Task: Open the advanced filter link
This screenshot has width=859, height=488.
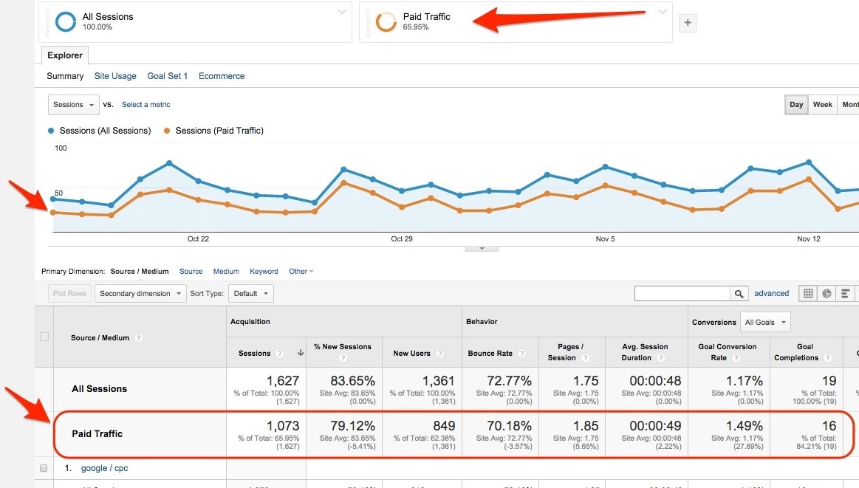Action: click(x=771, y=294)
